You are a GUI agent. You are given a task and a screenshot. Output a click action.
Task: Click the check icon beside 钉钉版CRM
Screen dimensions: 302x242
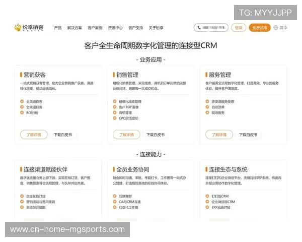point(207,196)
